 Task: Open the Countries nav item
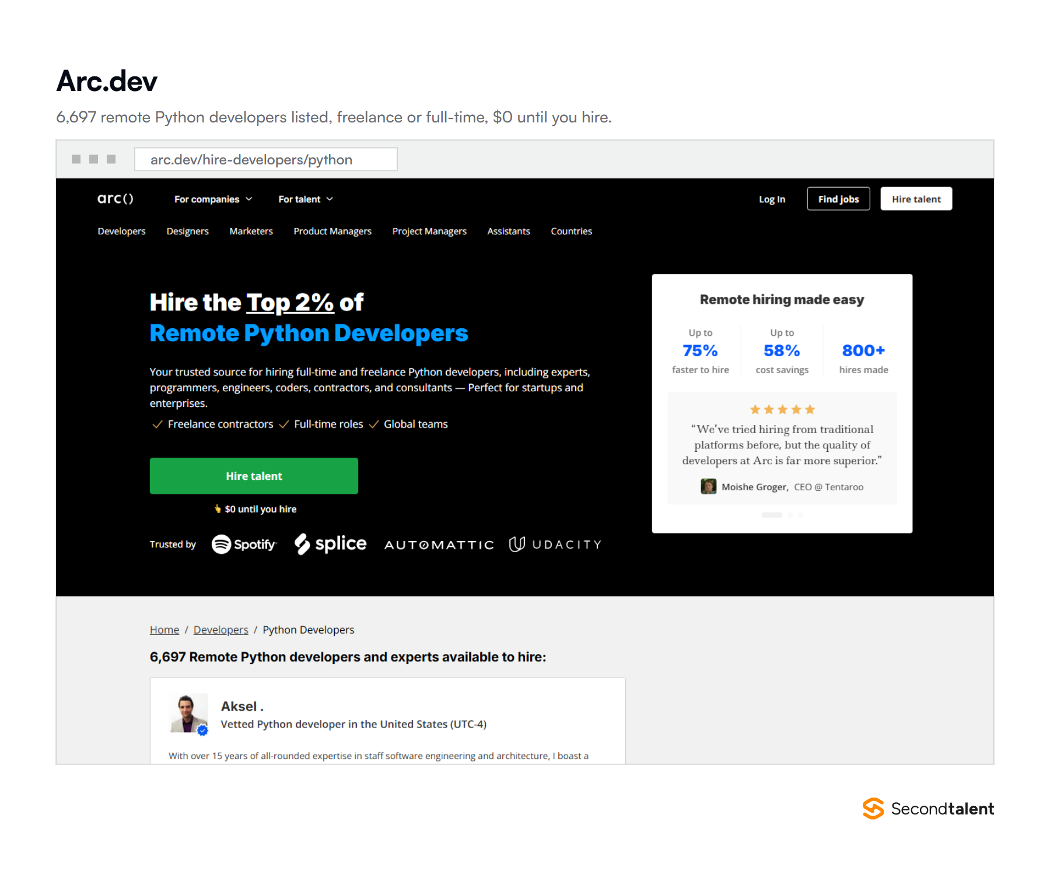(571, 231)
